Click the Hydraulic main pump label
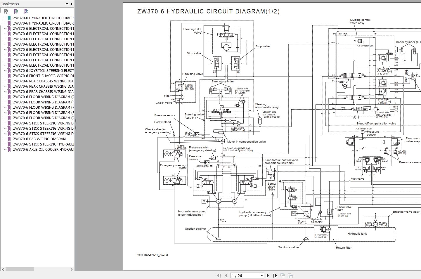The height and width of the screenshot is (279, 421). click(192, 213)
